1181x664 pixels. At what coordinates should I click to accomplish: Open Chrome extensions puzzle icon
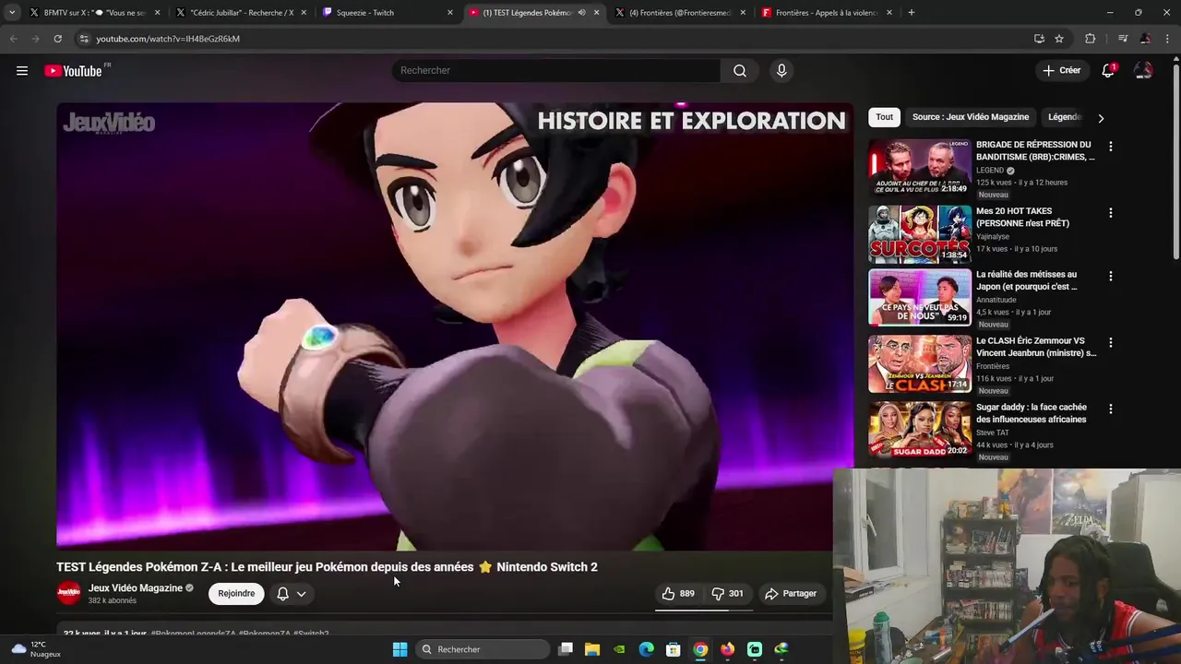click(1091, 39)
